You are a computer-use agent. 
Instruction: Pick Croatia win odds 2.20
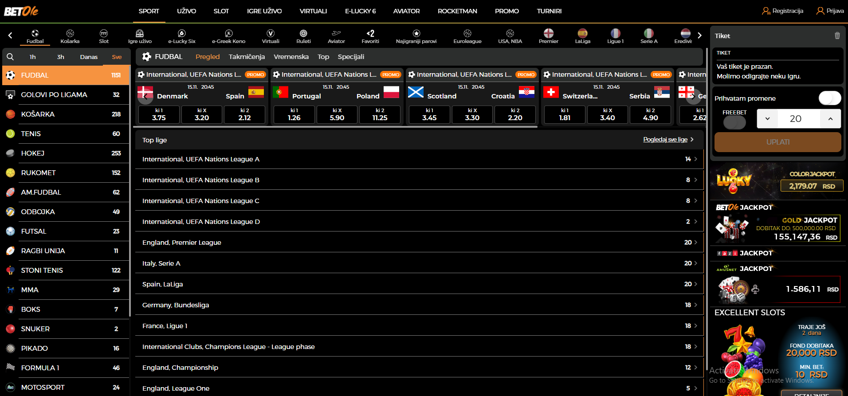[515, 114]
